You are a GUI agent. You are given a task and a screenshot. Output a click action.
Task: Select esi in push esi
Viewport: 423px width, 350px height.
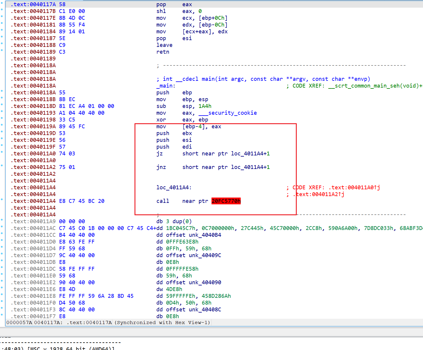pos(187,140)
